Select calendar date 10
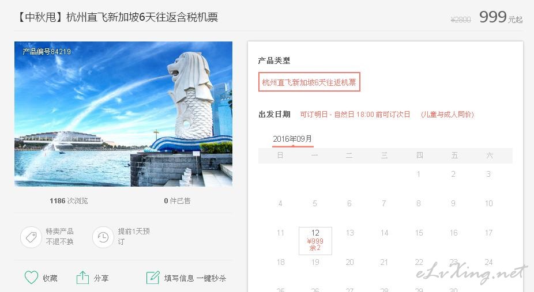Image resolution: width=534 pixels, height=292 pixels. (x=488, y=203)
